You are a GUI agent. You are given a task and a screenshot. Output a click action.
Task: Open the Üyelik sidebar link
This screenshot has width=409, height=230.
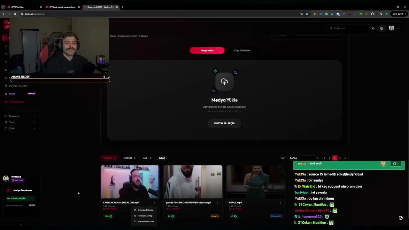(x=12, y=94)
